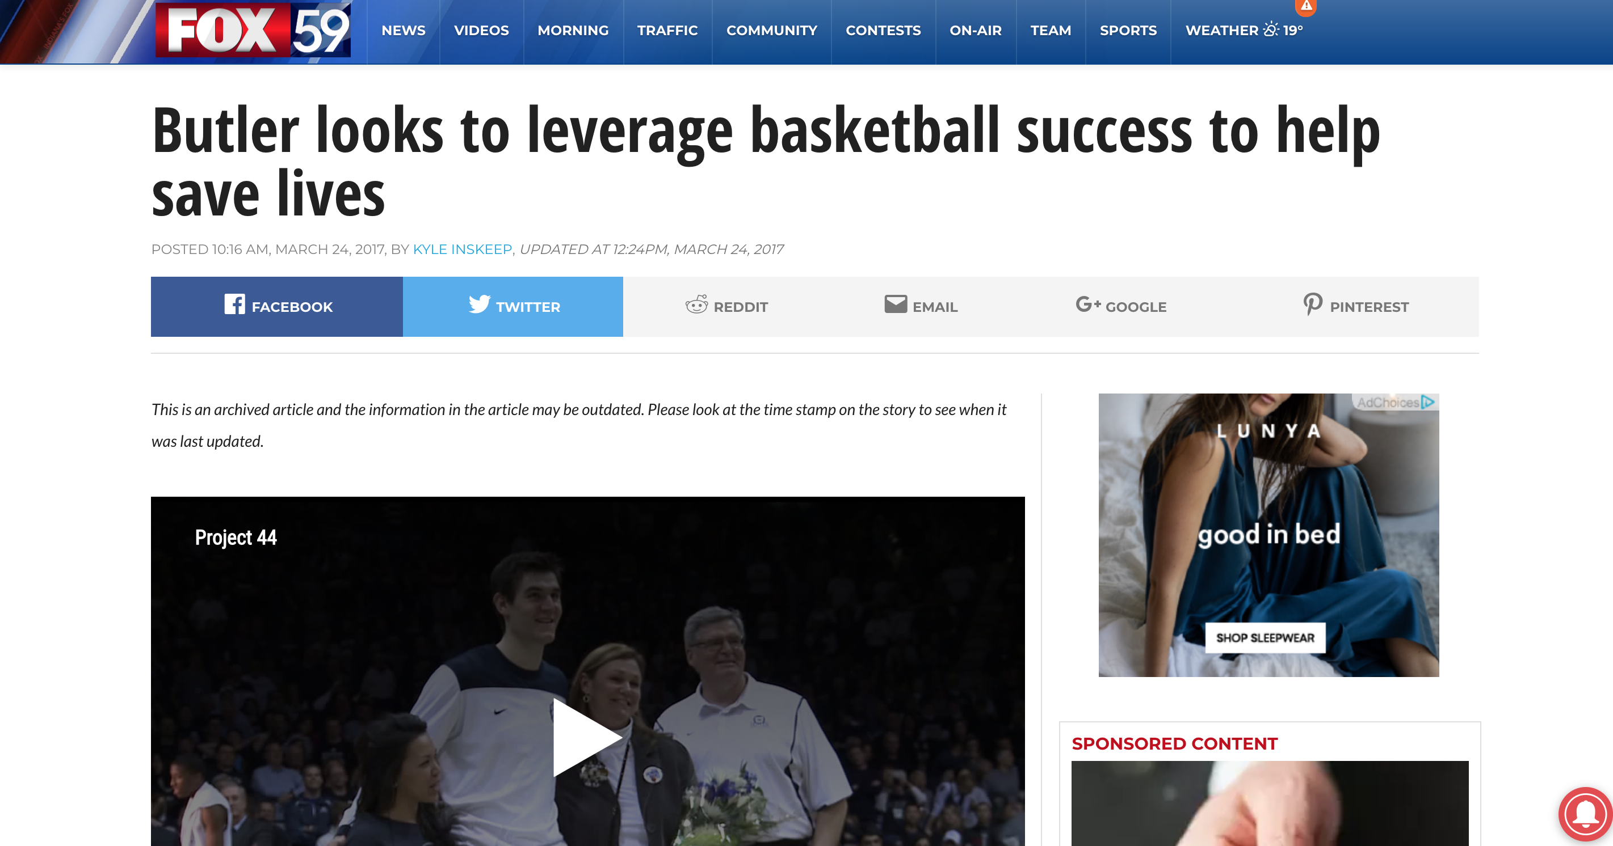The image size is (1613, 846).
Task: Open the SPORTS menu
Action: click(x=1128, y=31)
